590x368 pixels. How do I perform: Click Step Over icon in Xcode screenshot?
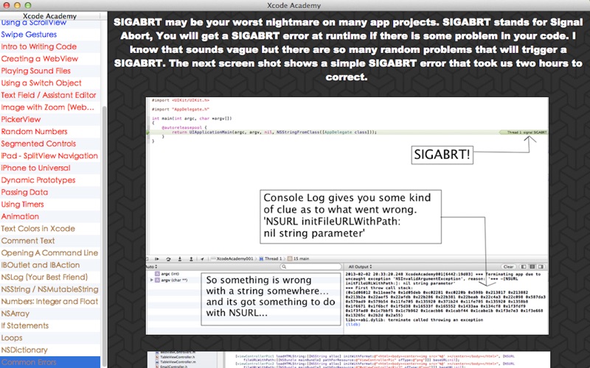click(x=168, y=259)
